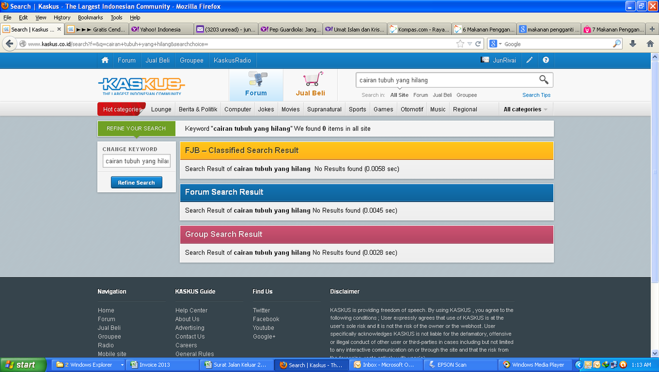659x372 pixels.
Task: Open the URL history dropdown arrow
Action: [x=470, y=44]
